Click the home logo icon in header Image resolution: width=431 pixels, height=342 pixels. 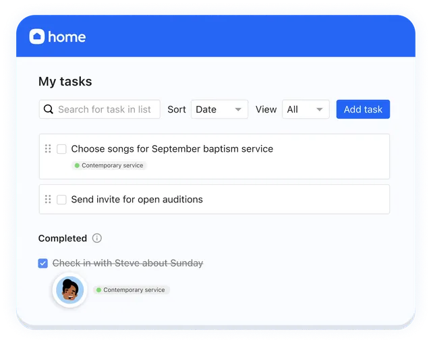[37, 36]
